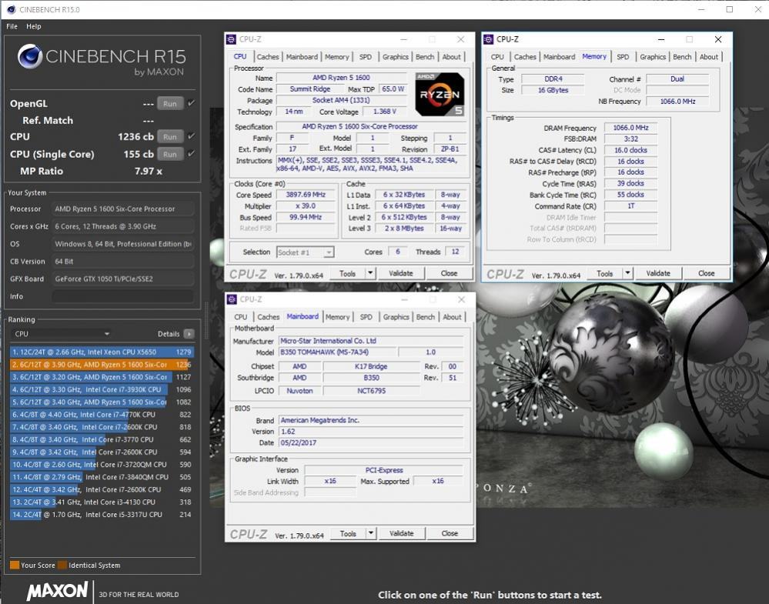The image size is (769, 604).
Task: Maximize the Cinebench window
Action: [x=730, y=9]
